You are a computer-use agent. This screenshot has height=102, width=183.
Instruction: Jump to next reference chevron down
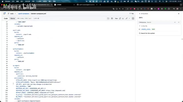click(x=178, y=22)
